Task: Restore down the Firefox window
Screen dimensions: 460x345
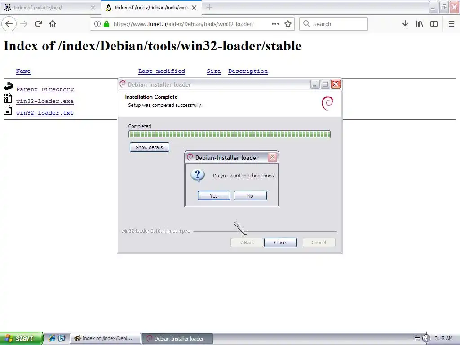Action: pos(444,7)
